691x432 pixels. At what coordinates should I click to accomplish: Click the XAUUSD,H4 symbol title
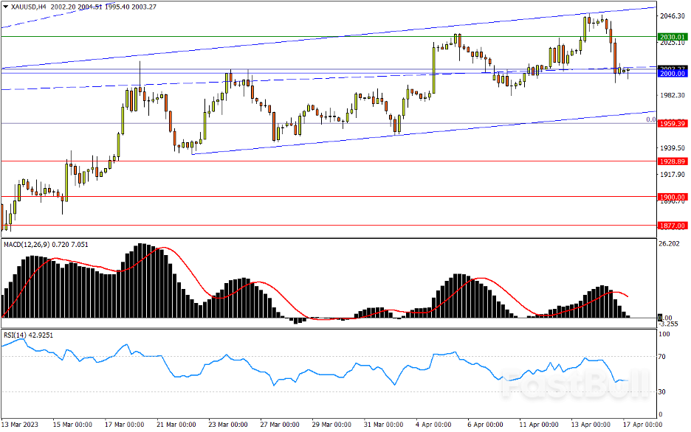(31, 7)
